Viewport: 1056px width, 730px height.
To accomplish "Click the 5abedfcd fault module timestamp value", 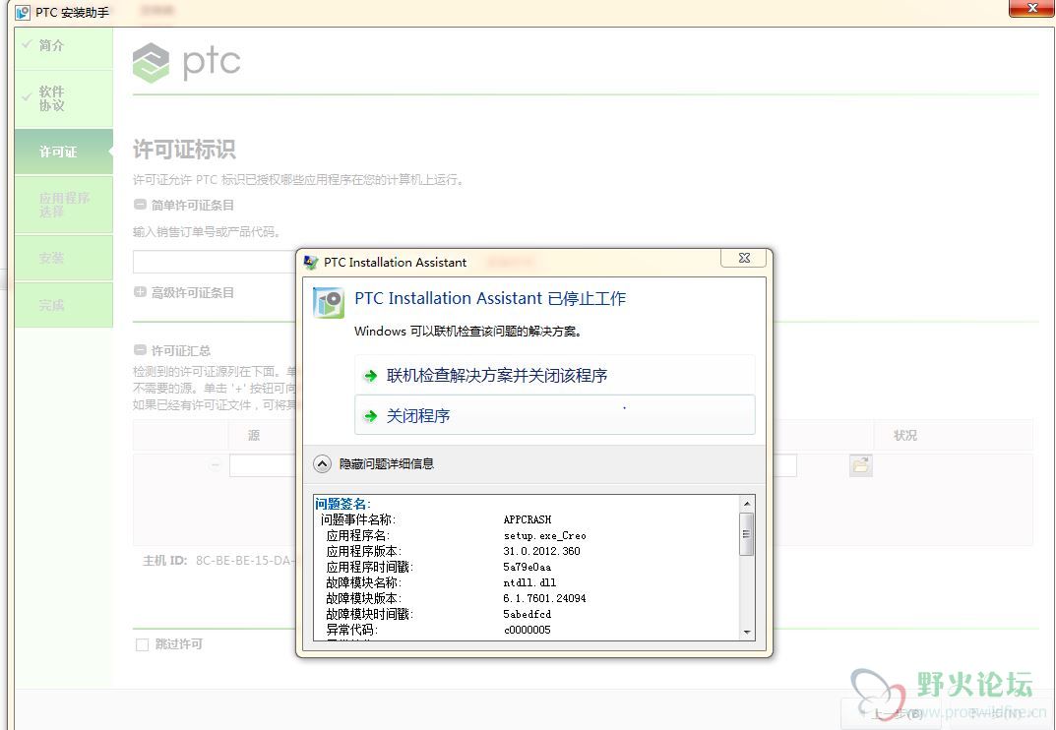I will 528,614.
